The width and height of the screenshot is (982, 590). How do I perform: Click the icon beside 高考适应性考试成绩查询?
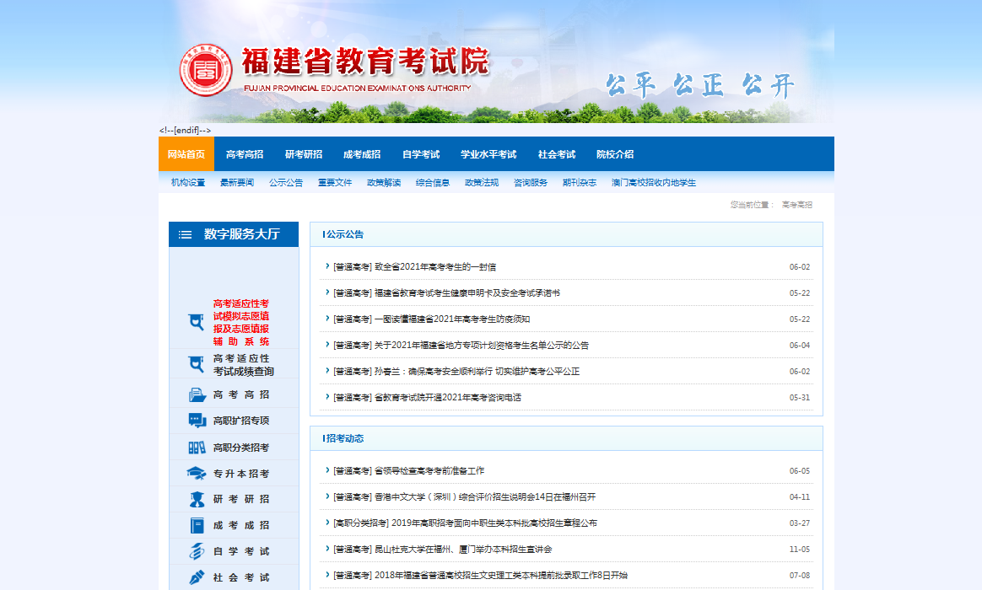197,365
